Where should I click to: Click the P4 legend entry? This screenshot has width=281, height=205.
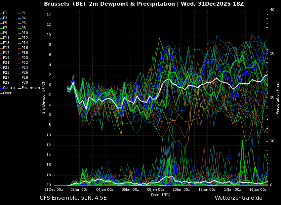tap(22, 18)
